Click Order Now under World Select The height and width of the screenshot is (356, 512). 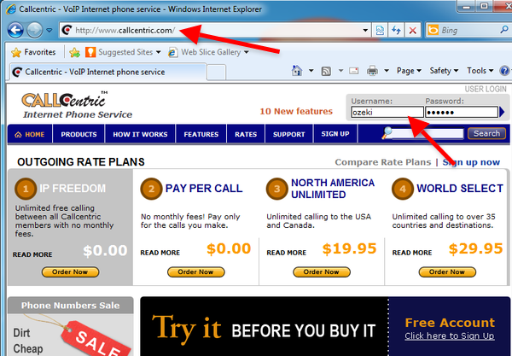[x=448, y=272]
